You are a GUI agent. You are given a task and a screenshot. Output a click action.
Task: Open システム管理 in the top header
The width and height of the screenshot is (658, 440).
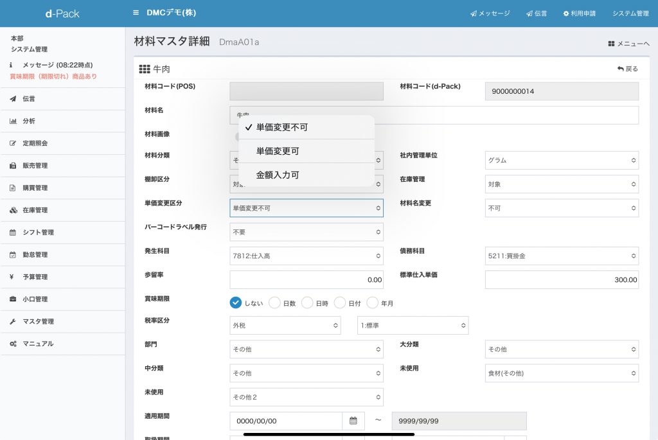[x=630, y=13]
